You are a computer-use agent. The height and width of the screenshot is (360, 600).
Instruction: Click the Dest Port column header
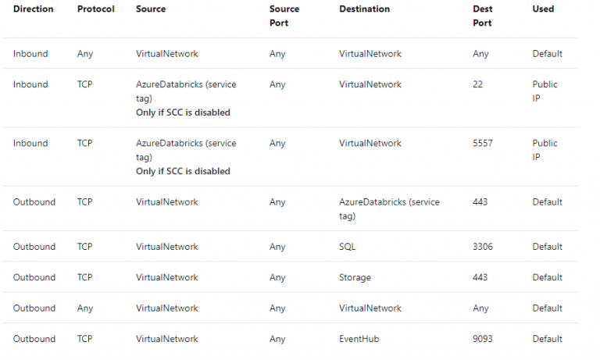[483, 16]
